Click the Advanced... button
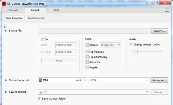173x105 pixels. point(159,80)
